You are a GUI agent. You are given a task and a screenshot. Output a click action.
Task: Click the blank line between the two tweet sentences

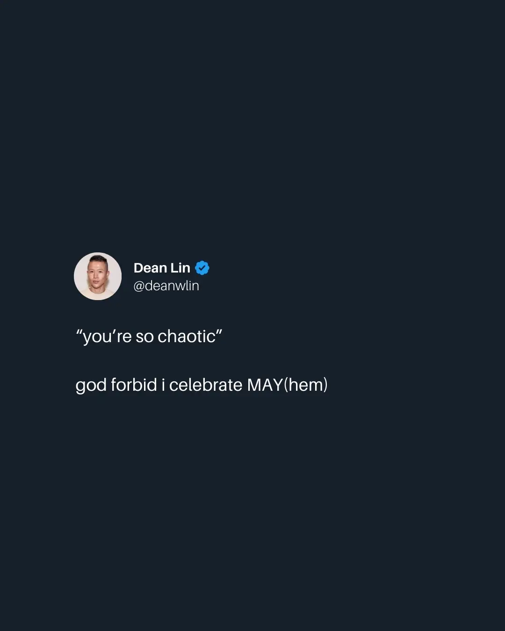tap(201, 360)
